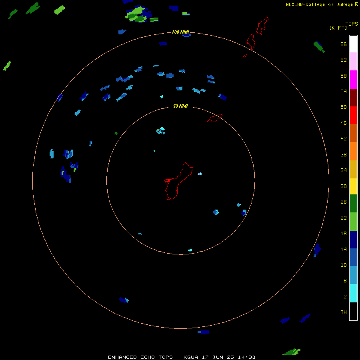Click the cyan echo on the southern 50 NMI ring
The width and height of the screenshot is (360, 360).
190,250
